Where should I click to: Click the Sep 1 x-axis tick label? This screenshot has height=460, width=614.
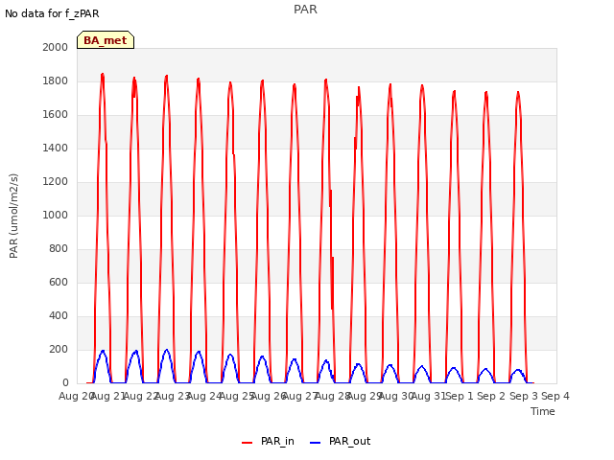[460, 396]
